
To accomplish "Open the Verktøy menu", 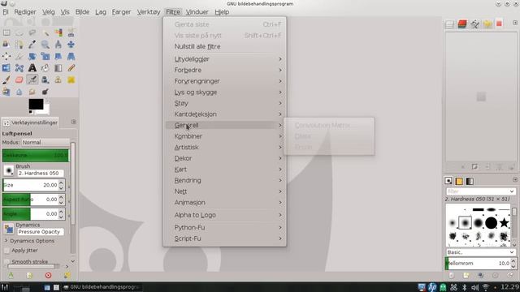I will pos(149,12).
